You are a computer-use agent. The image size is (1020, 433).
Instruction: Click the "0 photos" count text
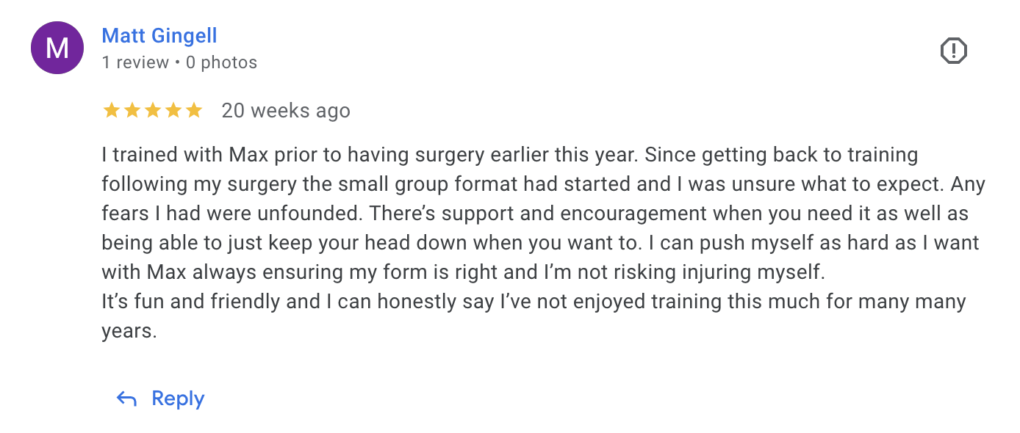[x=221, y=62]
